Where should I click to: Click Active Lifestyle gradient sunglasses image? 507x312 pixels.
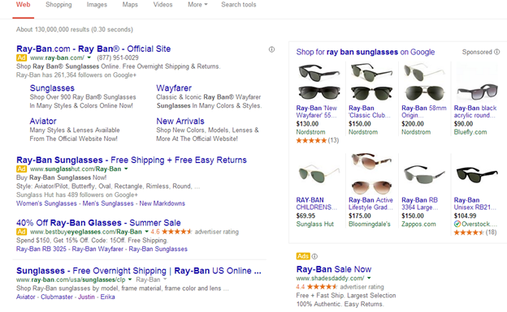[x=372, y=173]
